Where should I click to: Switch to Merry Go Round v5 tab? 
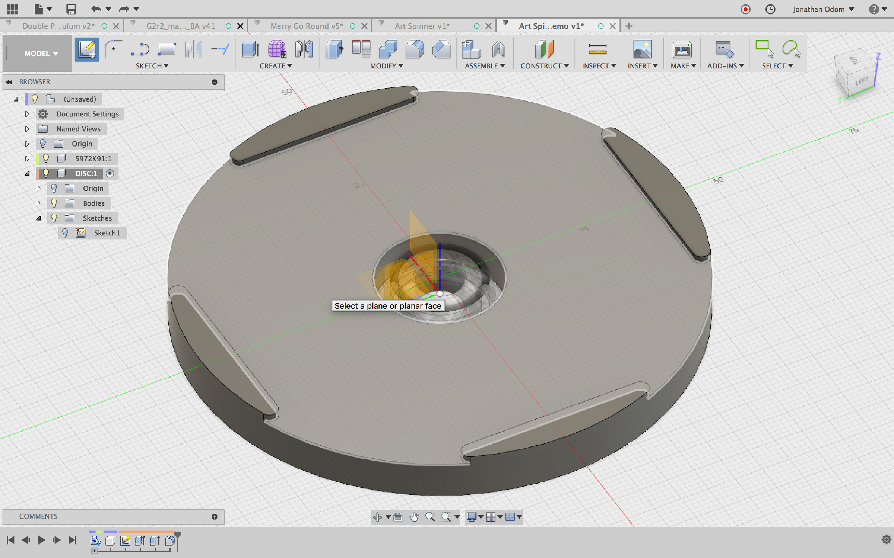306,26
